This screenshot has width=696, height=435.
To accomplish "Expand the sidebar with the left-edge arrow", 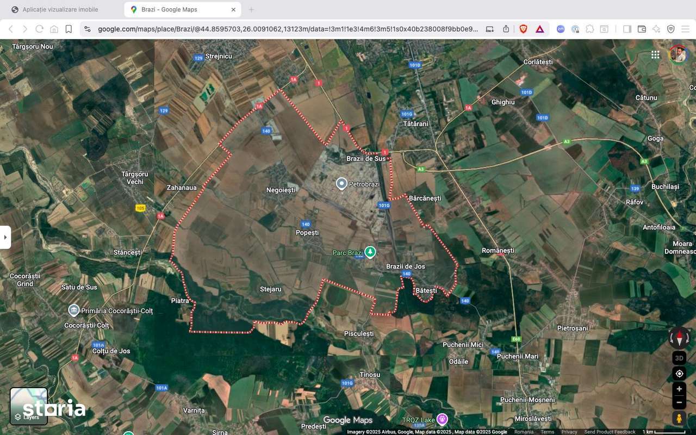I will (x=5, y=237).
